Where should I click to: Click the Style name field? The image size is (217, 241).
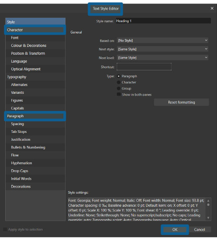pos(163,21)
